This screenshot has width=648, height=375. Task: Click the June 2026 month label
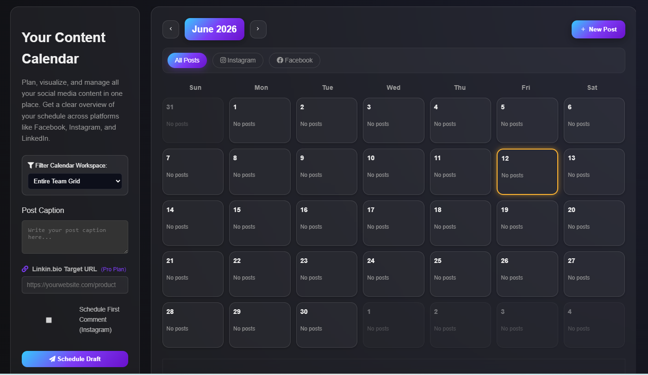click(x=214, y=29)
